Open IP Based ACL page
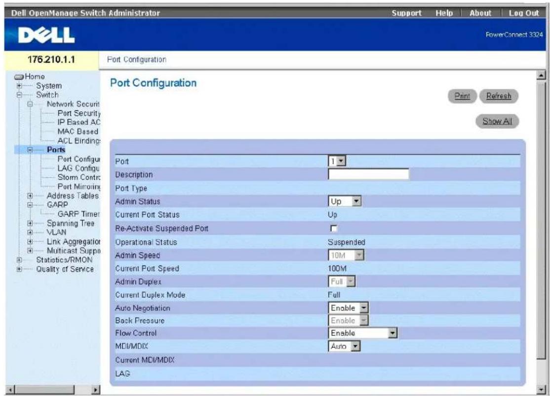 coord(79,122)
